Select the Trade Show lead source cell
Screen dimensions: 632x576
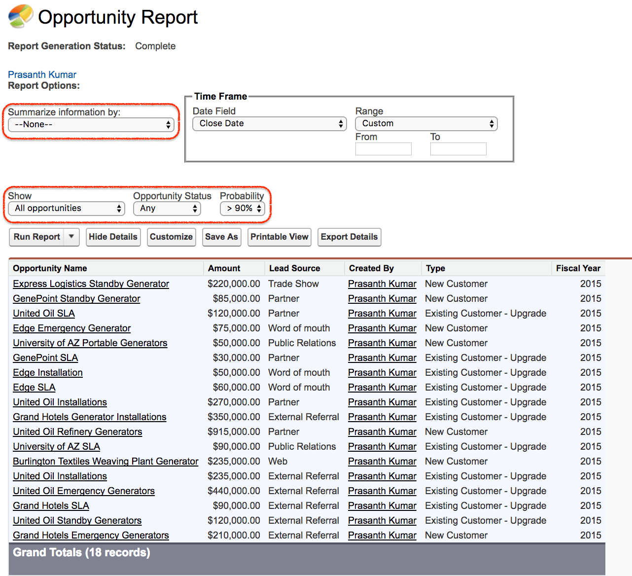[x=293, y=284]
